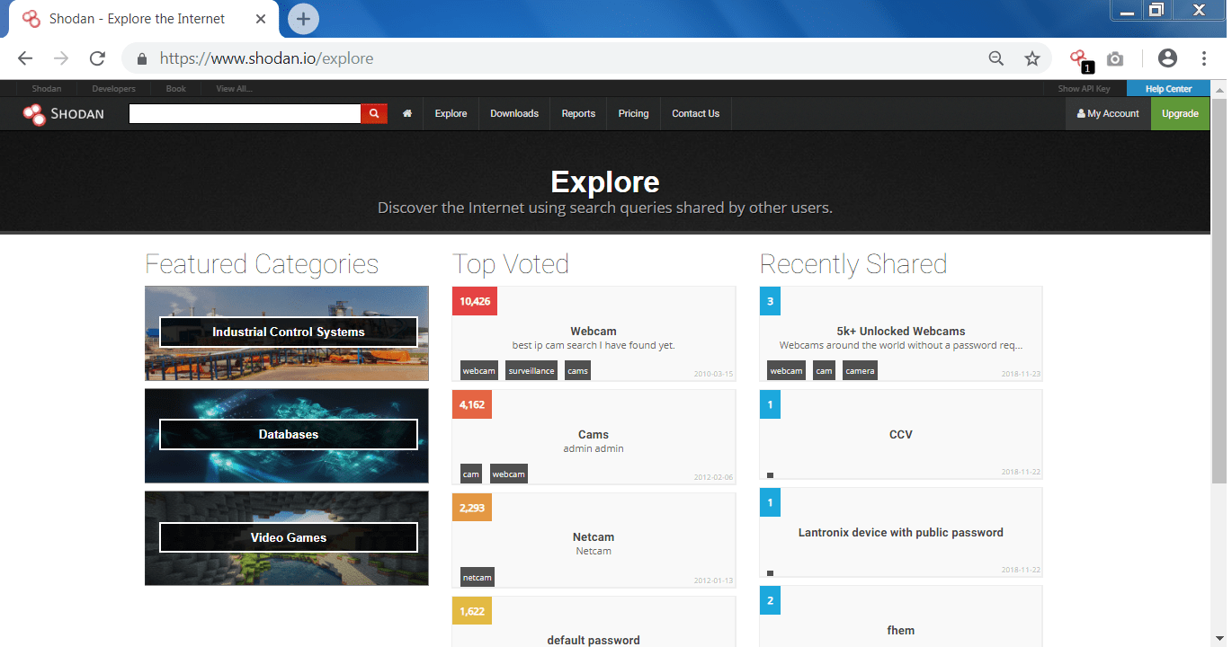Click the vote badge 3 in Recently Shared
Screen dimensions: 1232x647
[771, 301]
